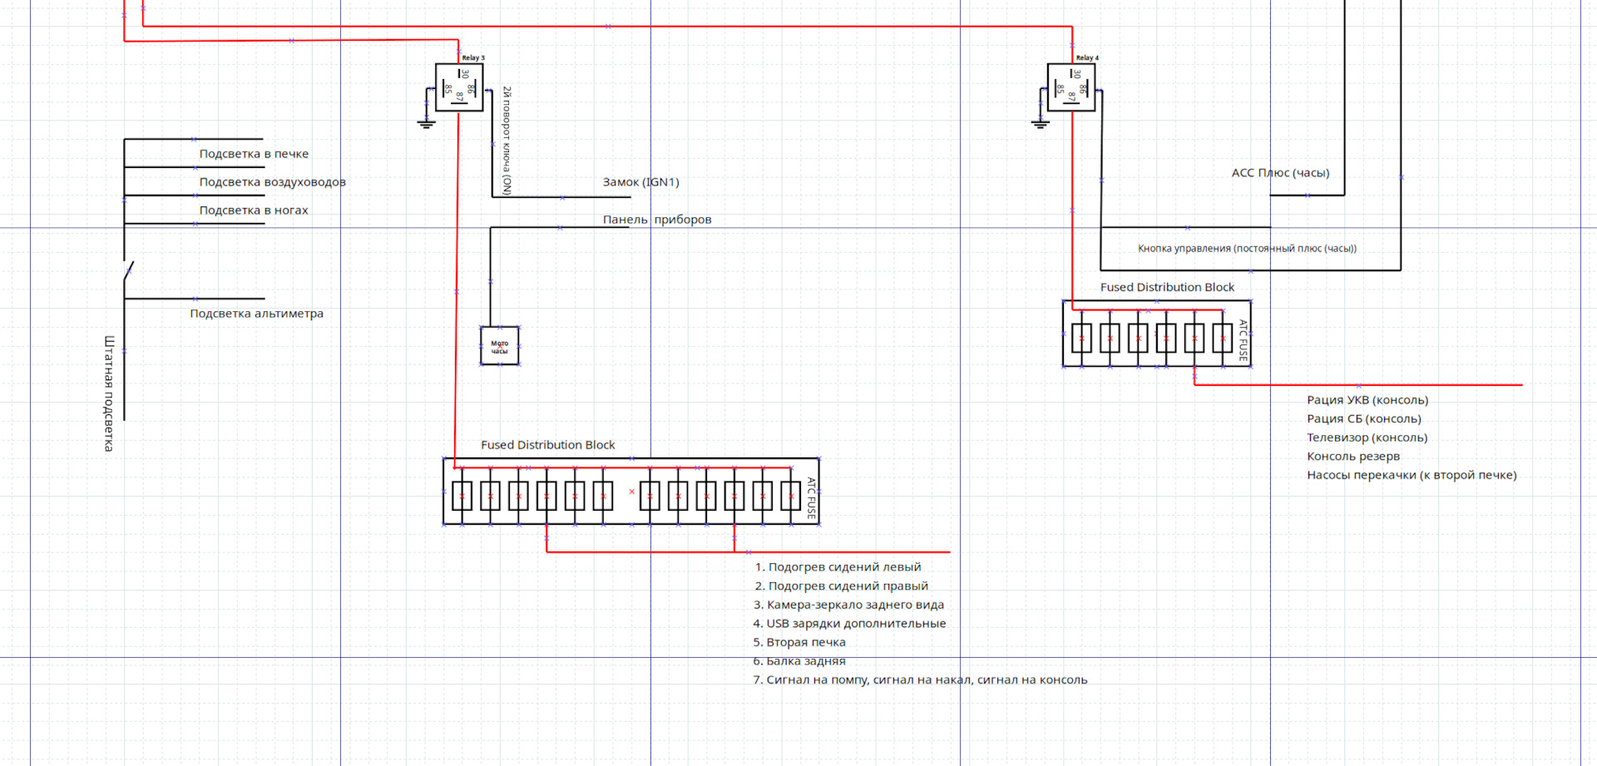Click the vertical 'Штатная подсветка' label
This screenshot has width=1597, height=766.
click(109, 393)
